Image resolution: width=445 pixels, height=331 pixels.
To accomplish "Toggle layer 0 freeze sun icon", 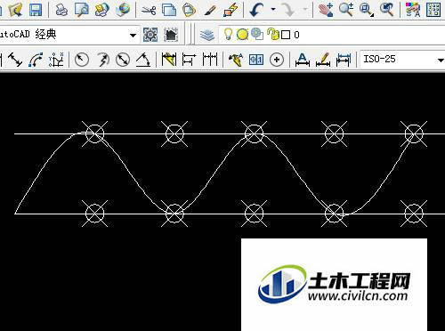I will pos(242,35).
